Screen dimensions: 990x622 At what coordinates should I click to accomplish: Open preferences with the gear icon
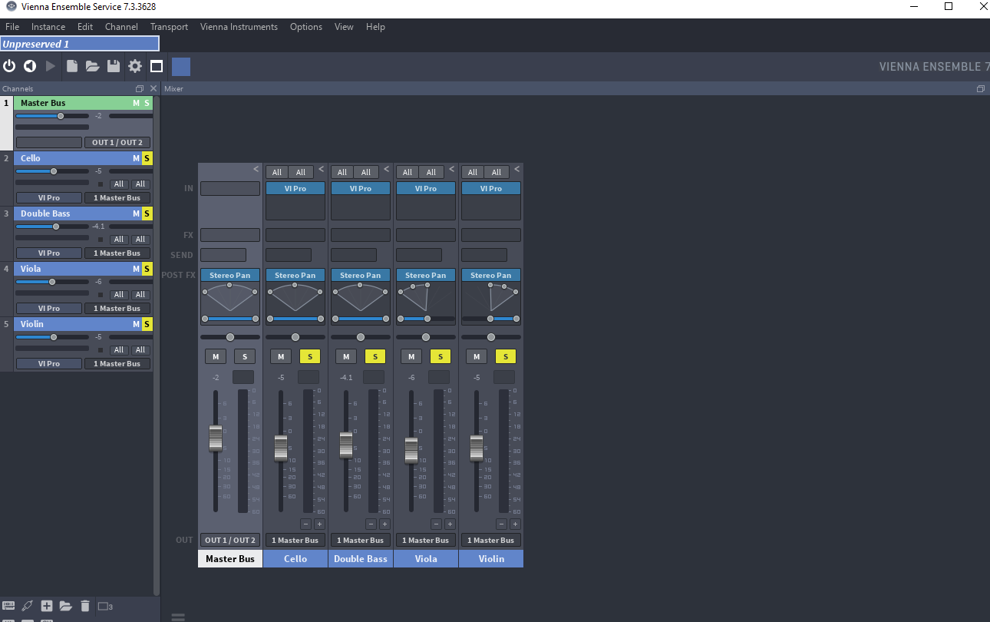pyautogui.click(x=135, y=66)
